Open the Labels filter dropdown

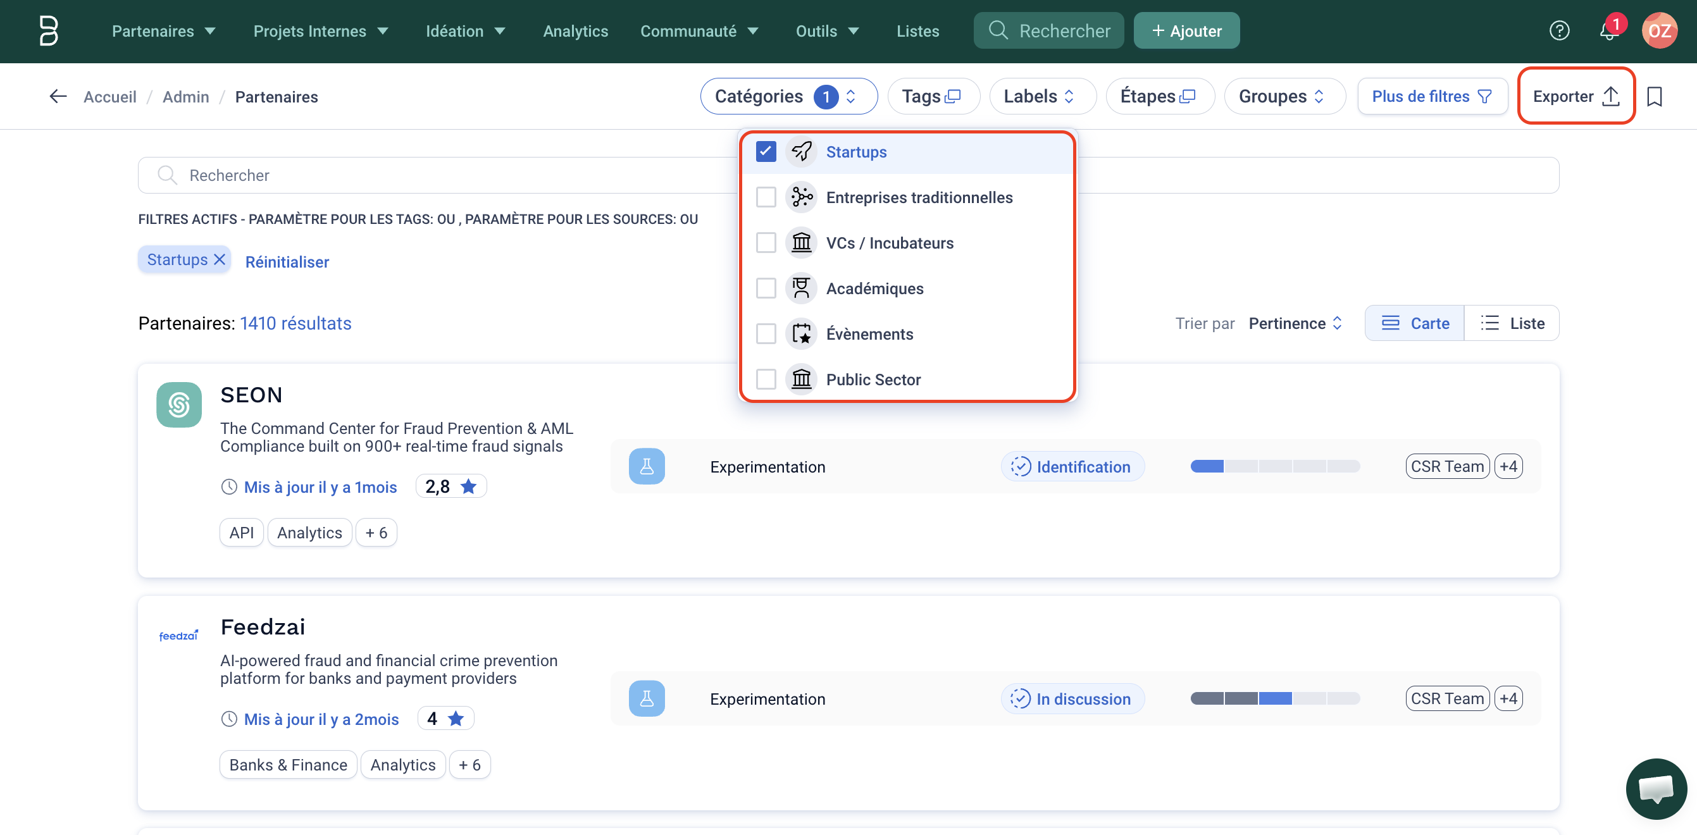coord(1042,96)
